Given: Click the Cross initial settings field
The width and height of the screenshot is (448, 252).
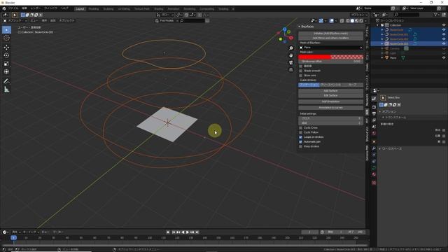Looking at the screenshot, I should 331,118.
